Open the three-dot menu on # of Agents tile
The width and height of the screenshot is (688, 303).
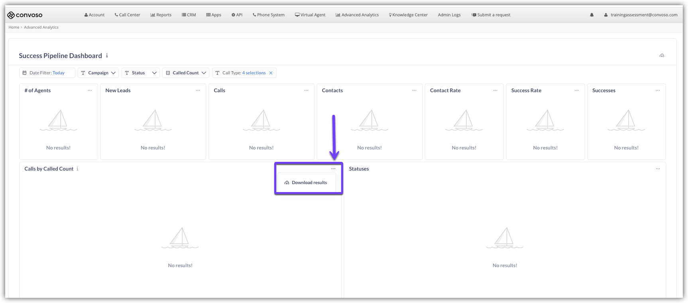90,91
